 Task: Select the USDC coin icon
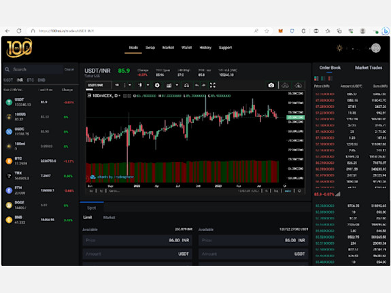click(9, 132)
